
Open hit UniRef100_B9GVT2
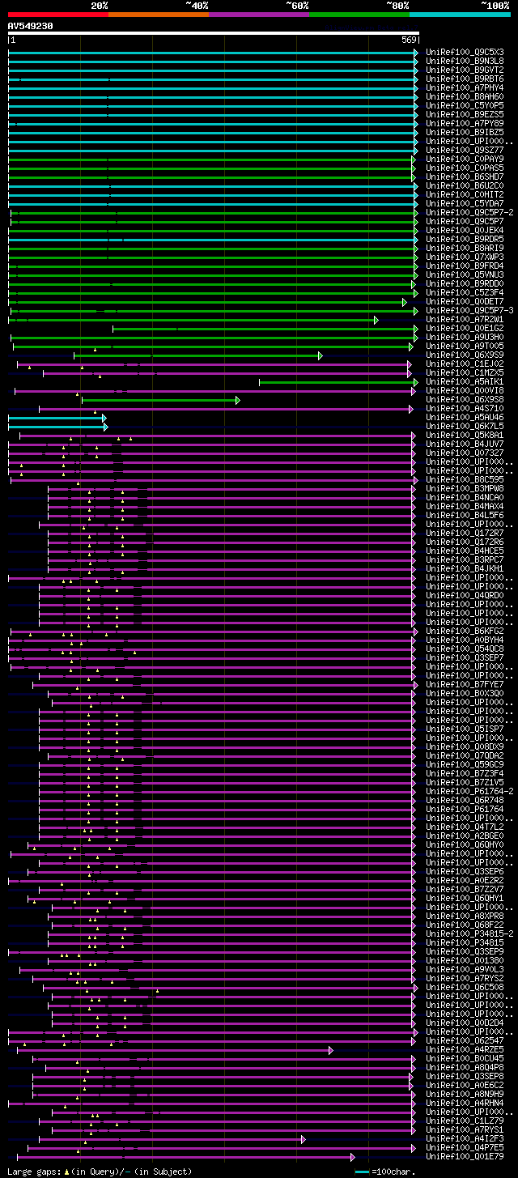tap(465, 70)
